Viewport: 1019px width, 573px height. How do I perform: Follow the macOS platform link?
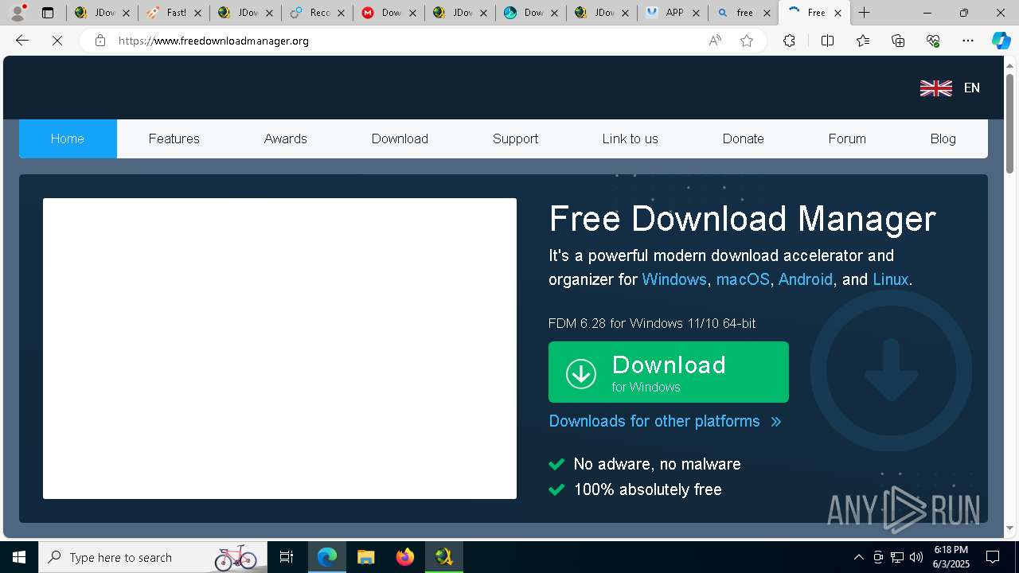tap(743, 279)
